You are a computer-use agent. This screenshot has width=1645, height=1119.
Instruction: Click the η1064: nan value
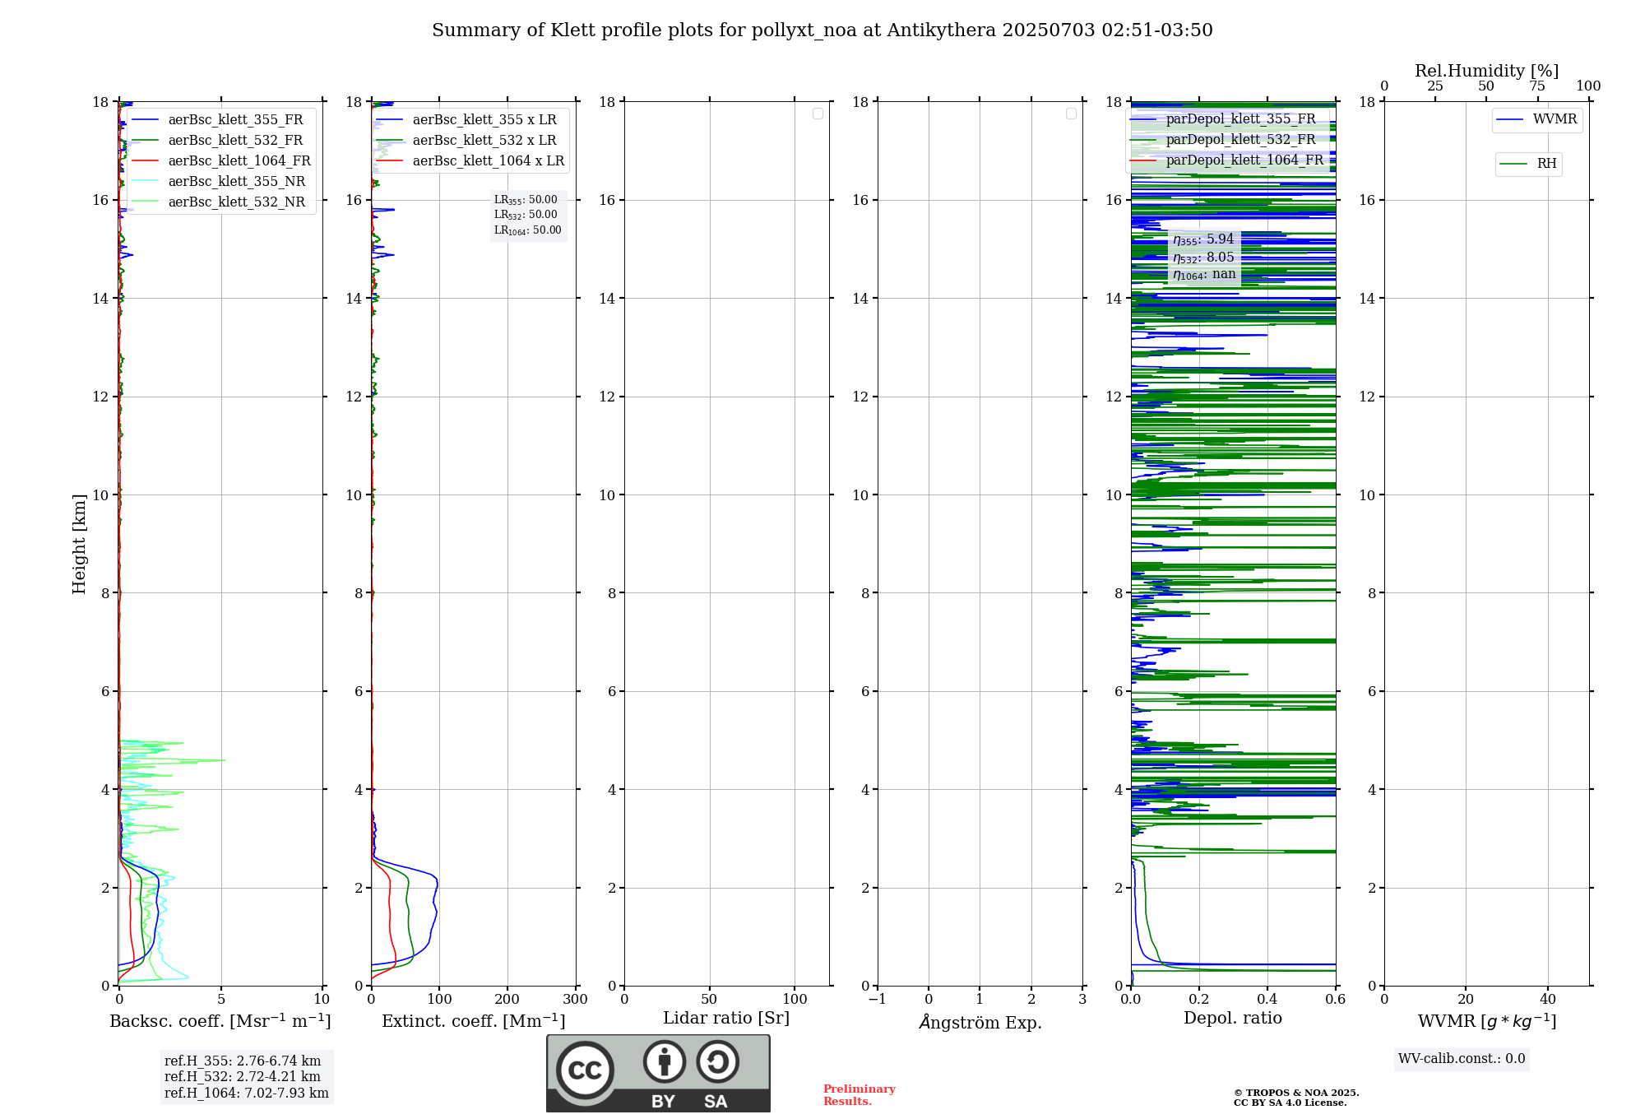1204,275
